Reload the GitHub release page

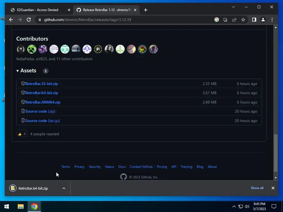[x=29, y=20]
